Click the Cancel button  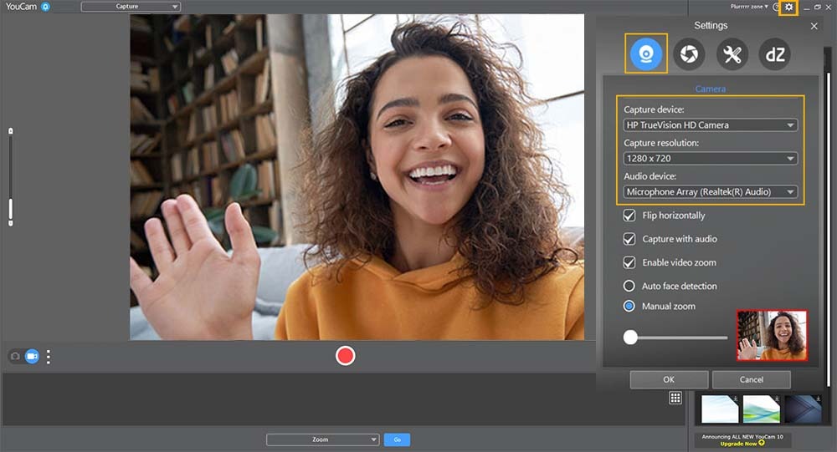751,379
